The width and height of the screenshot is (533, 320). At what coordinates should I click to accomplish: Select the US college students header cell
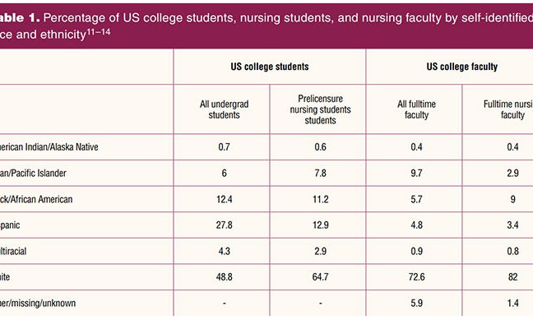point(270,67)
